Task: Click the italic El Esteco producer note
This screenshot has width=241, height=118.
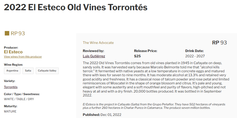Action: pyautogui.click(x=154, y=106)
